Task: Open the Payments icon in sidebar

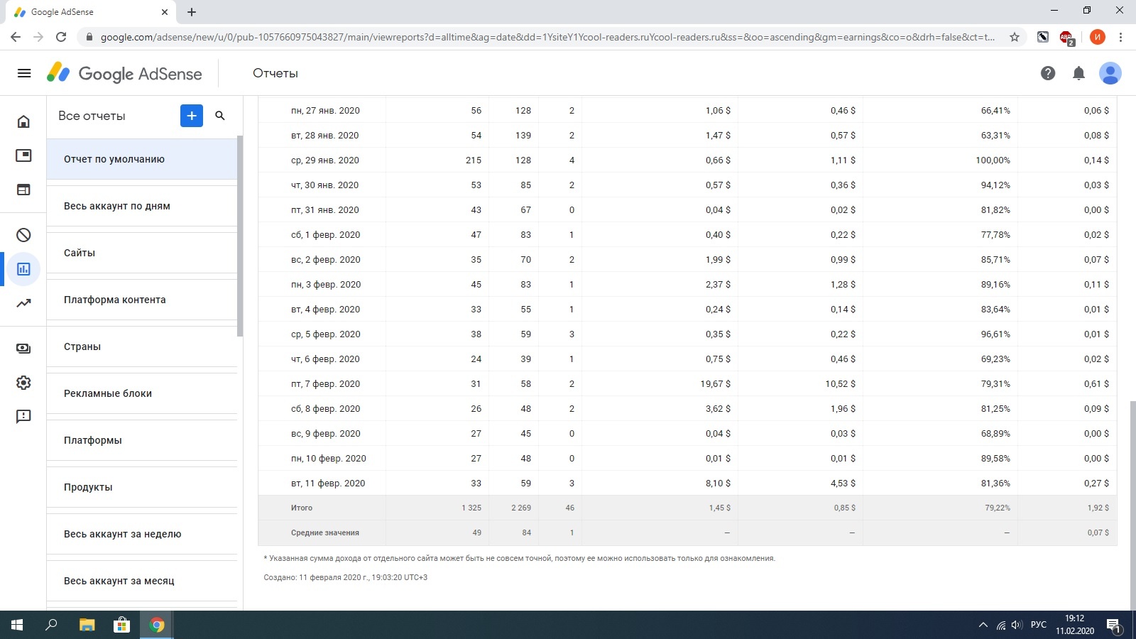Action: [x=23, y=349]
